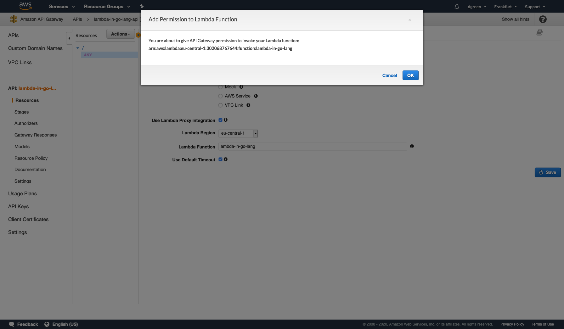The width and height of the screenshot is (564, 329).
Task: Open Resource Policy section
Action: (31, 158)
